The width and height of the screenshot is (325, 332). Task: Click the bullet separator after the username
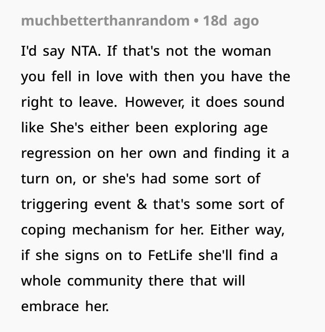(x=196, y=21)
